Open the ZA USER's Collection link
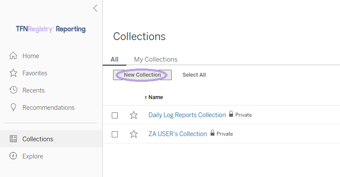Viewport: 340px width, 177px height. [x=178, y=134]
